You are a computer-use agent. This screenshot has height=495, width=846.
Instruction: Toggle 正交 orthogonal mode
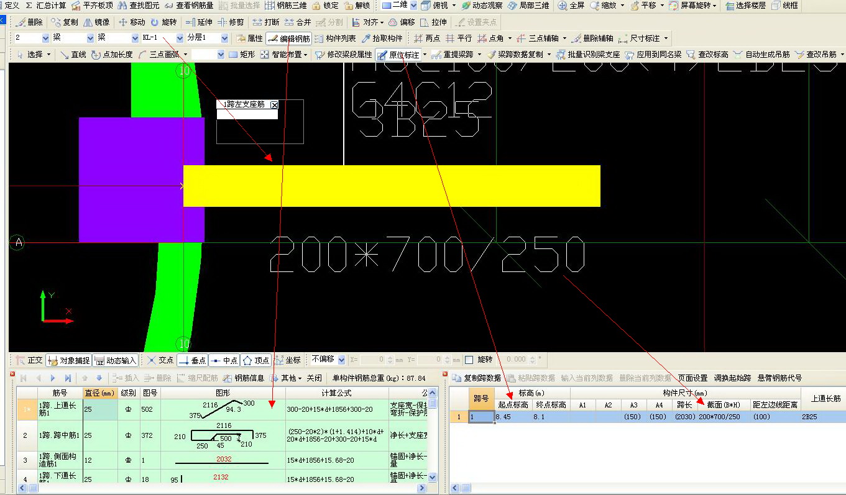[29, 360]
